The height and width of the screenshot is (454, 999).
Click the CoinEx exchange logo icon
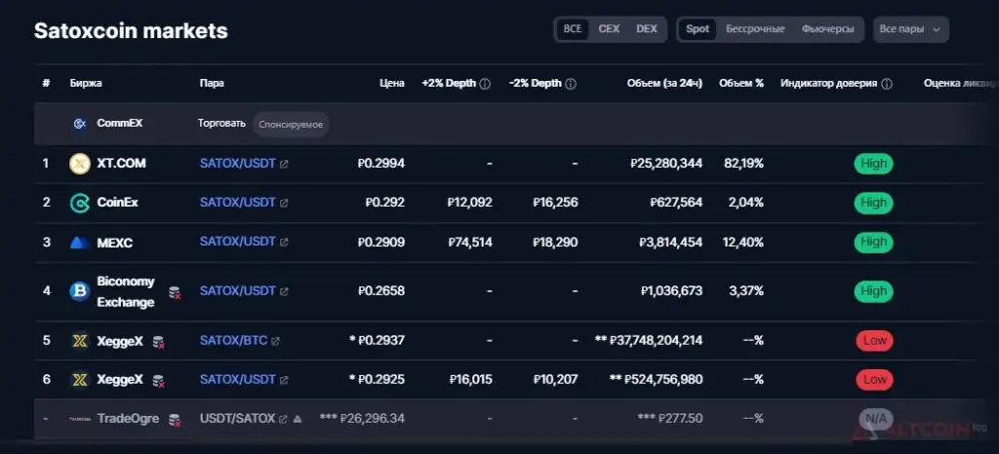pos(80,203)
